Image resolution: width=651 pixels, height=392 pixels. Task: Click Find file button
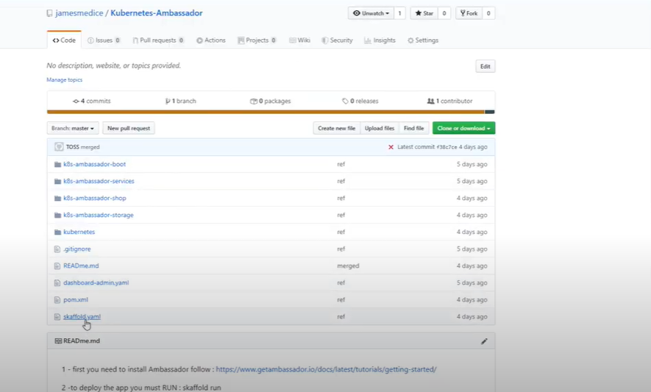[x=414, y=128]
